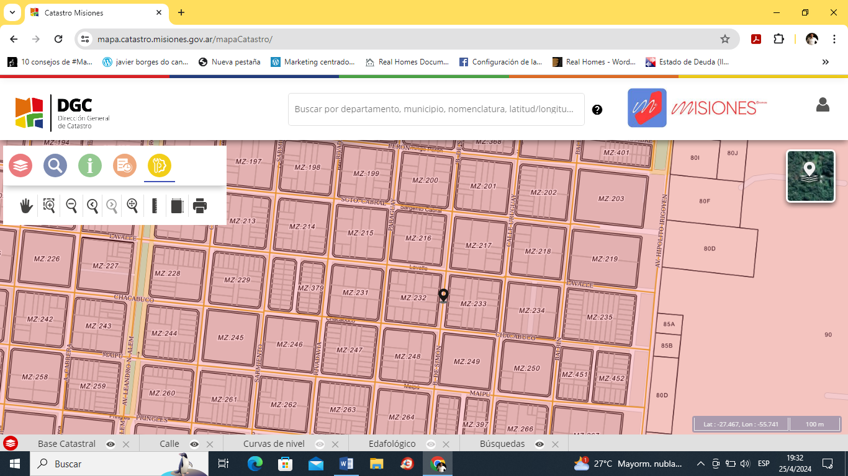The width and height of the screenshot is (848, 476).
Task: Open the search help question mark
Action: coord(597,110)
